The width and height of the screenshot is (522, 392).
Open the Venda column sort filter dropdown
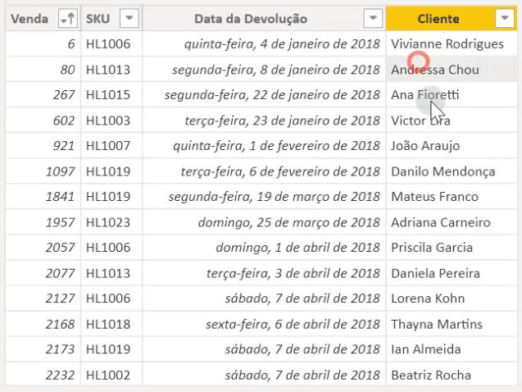[67, 18]
